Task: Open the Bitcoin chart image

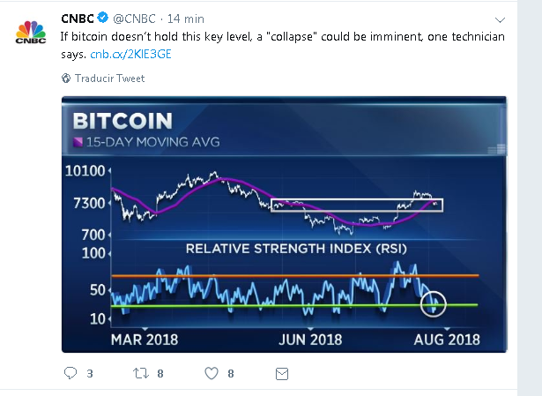Action: 284,224
